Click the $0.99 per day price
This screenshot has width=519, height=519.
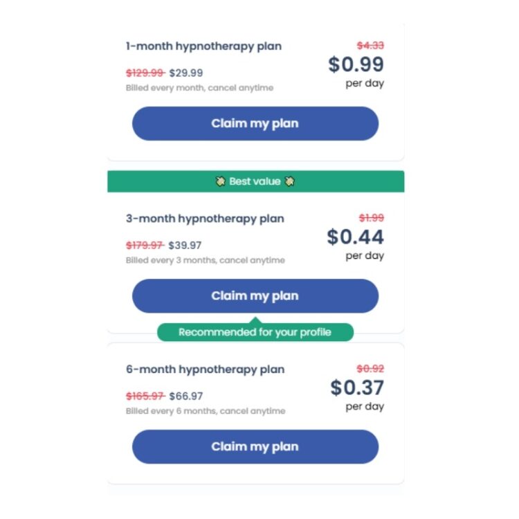click(x=356, y=64)
